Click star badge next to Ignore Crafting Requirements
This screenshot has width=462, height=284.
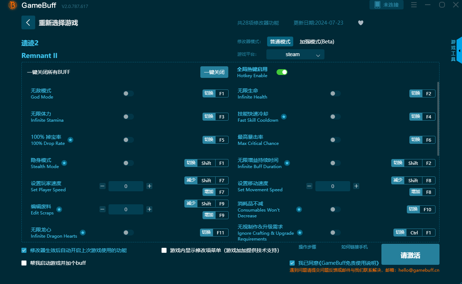[300, 233]
